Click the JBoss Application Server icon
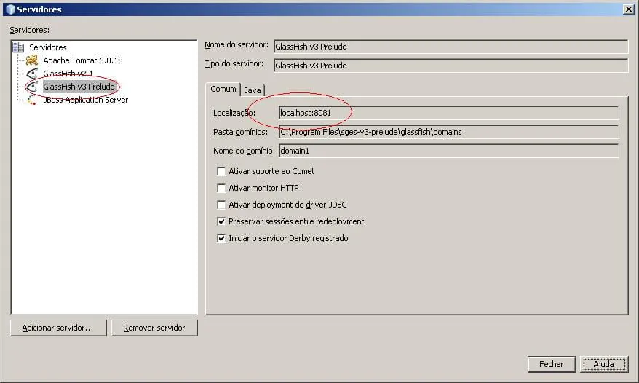 click(32, 100)
